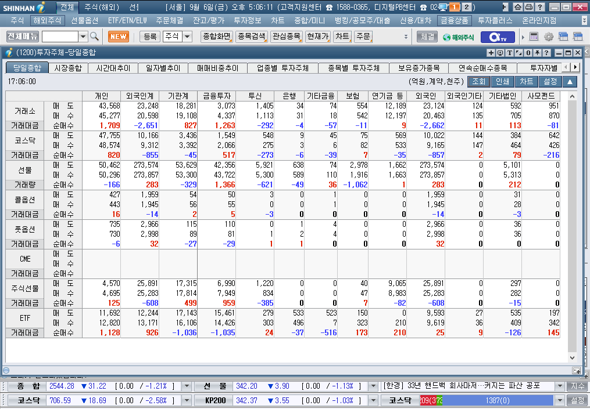Click the 0 icon in 투자주체 window header
Screen dimensions: 590x409
[528, 53]
